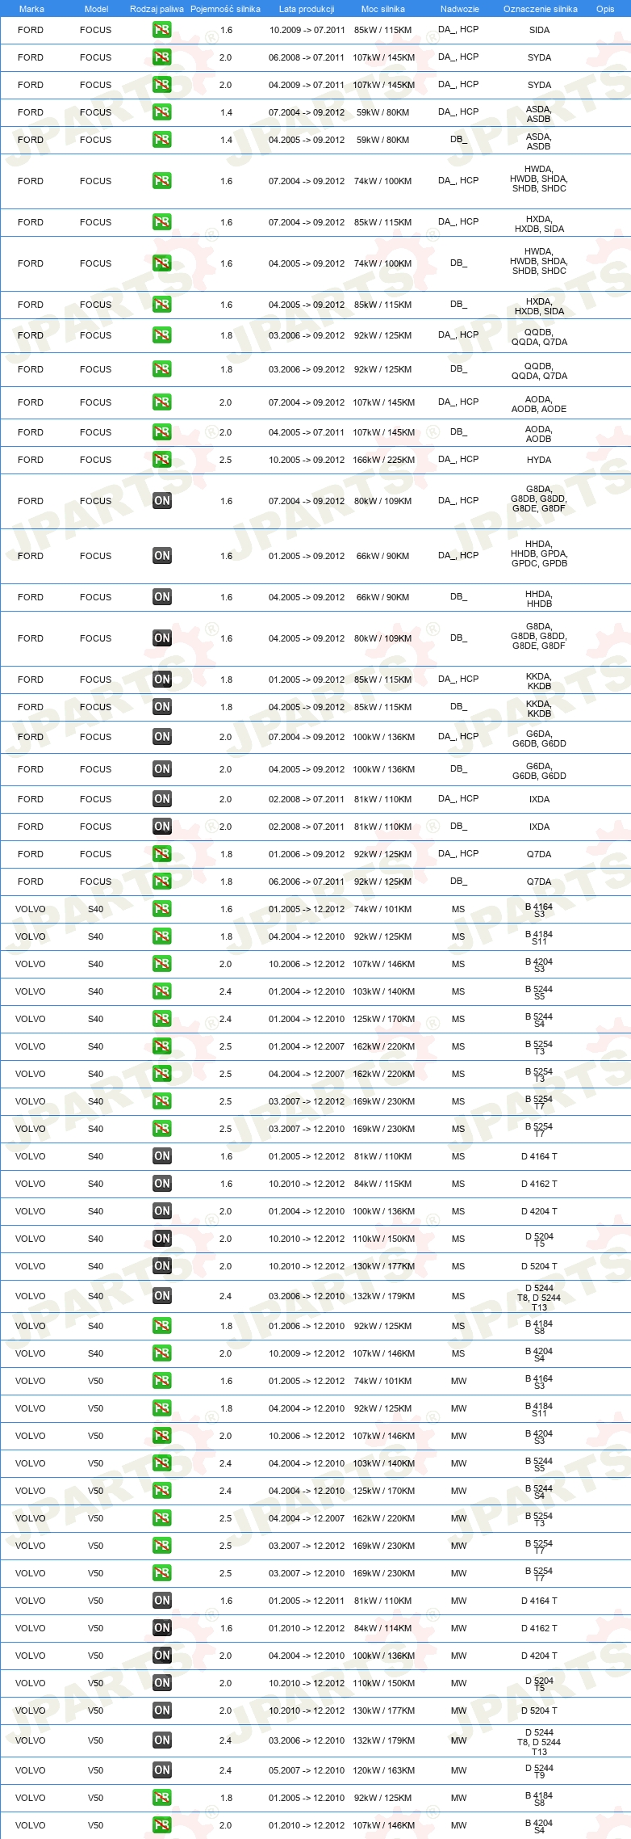Click the engine code SIDA
This screenshot has width=631, height=1839.
(539, 30)
